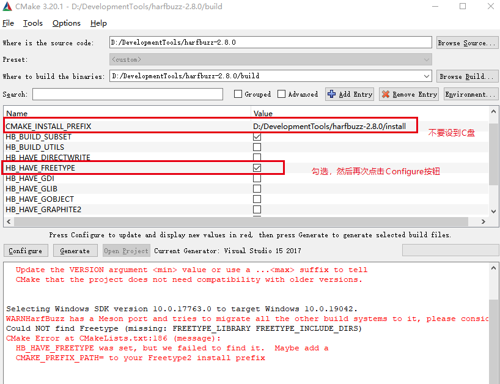Click Browse Build button
Image resolution: width=500 pixels, height=384 pixels.
pos(467,76)
